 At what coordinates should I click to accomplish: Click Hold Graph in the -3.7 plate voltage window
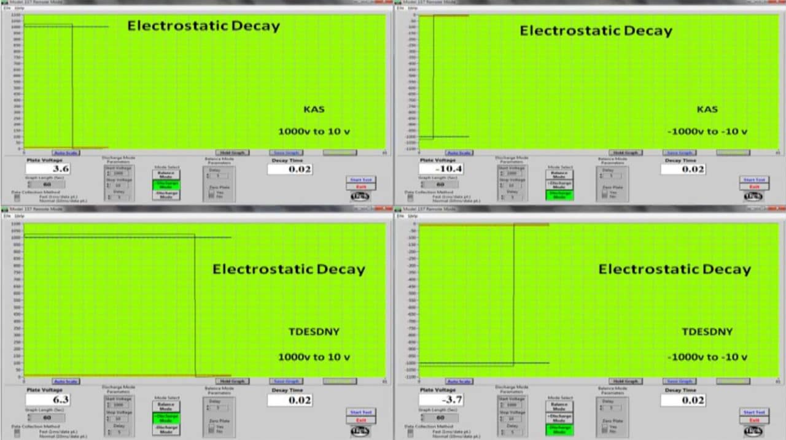coord(625,381)
